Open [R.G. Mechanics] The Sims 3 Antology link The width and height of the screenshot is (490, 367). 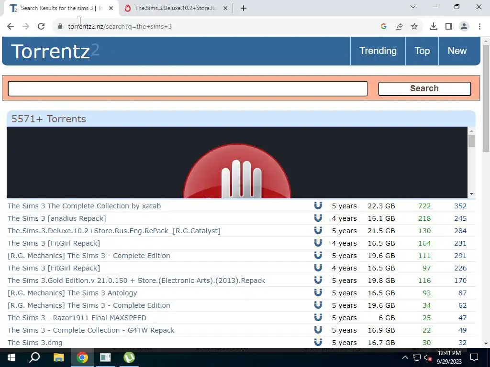(72, 293)
